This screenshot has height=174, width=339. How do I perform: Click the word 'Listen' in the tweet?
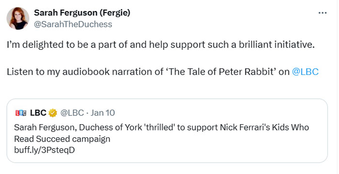point(20,72)
